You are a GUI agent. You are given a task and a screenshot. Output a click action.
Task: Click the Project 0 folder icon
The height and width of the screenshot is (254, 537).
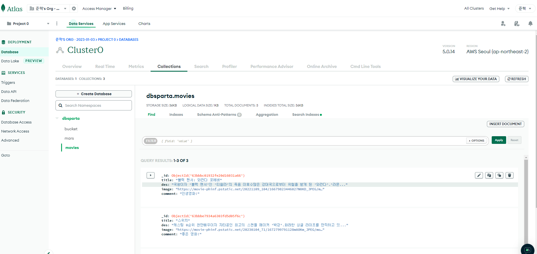[x=9, y=24]
